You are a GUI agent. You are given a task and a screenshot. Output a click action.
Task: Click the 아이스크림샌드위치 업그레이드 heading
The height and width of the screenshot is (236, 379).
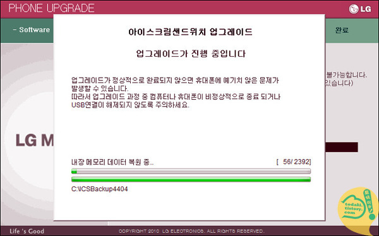191,32
